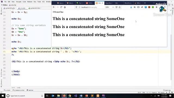The image size is (174, 98).
Task: Reload the localhost page in Firefox
Action: 61,7
